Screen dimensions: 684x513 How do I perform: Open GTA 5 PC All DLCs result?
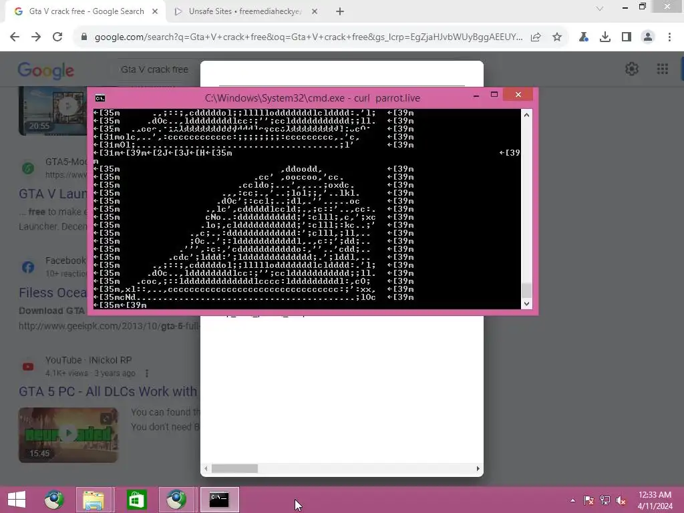pyautogui.click(x=108, y=391)
